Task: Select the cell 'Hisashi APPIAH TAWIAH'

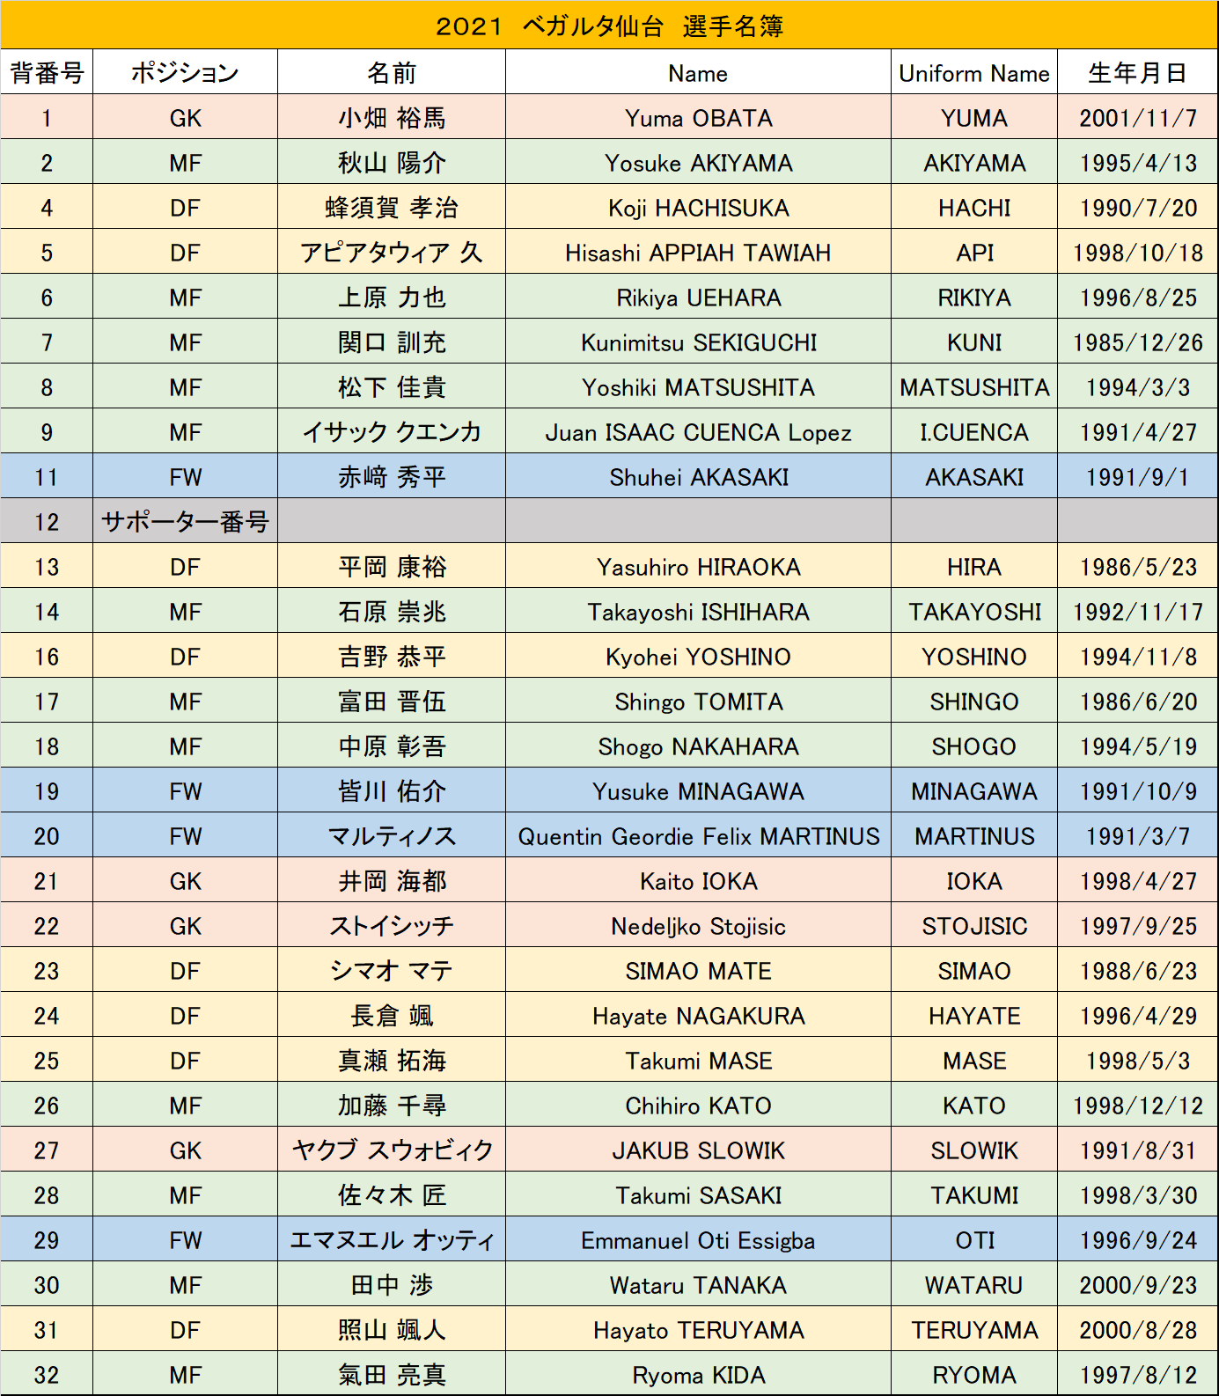Action: point(698,252)
